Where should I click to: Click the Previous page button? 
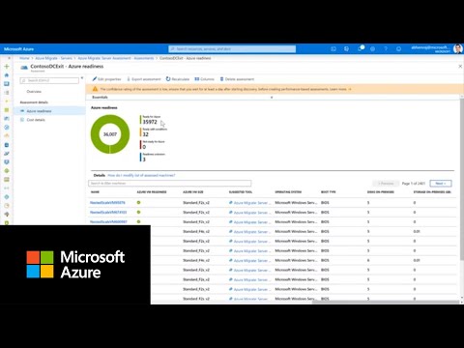tap(386, 184)
